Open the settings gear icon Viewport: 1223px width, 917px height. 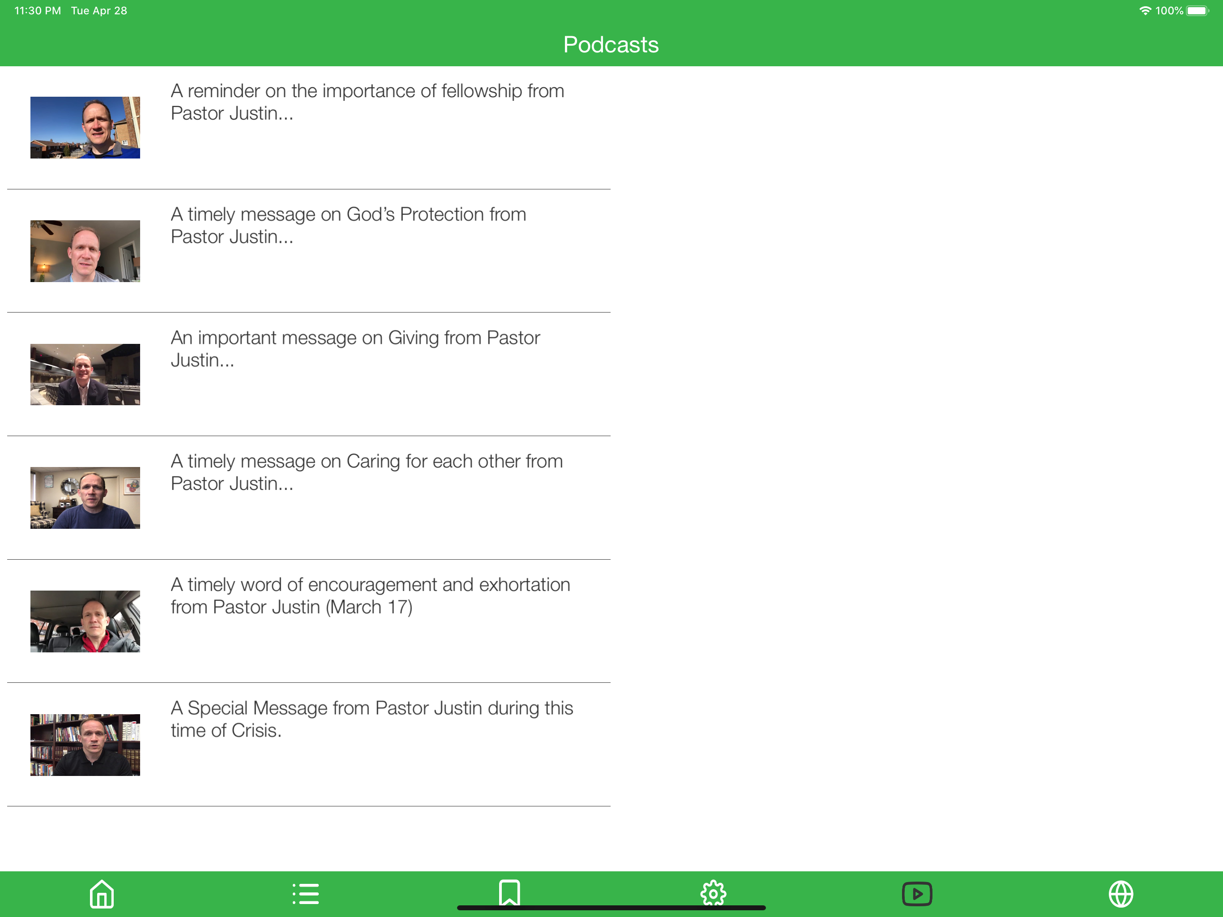point(713,893)
